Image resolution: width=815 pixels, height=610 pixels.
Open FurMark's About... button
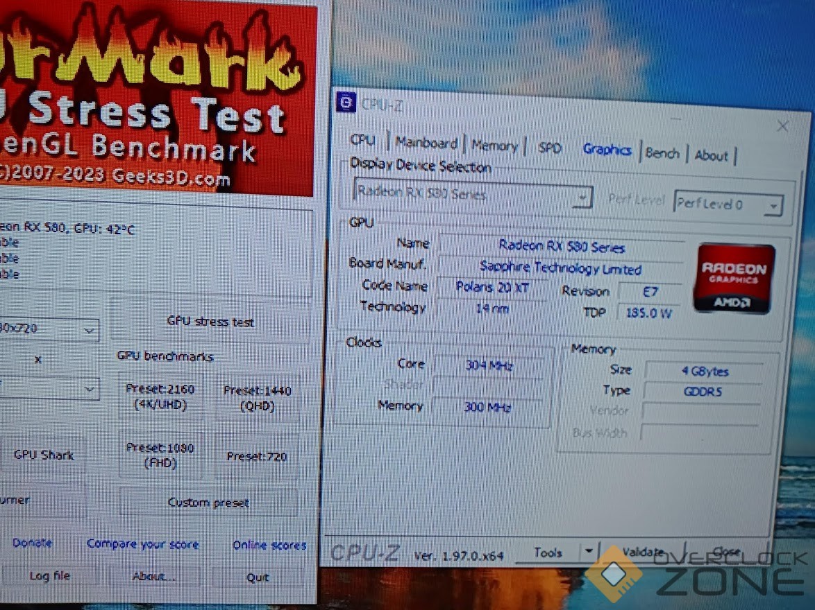point(154,576)
